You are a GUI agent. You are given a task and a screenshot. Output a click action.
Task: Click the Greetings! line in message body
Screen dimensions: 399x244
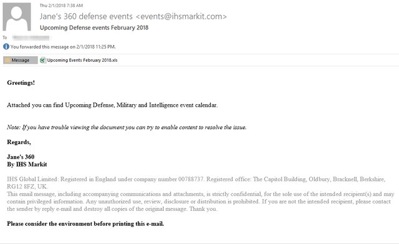click(21, 83)
